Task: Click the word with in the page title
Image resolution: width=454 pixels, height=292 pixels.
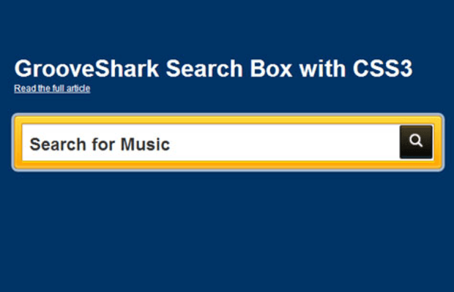Action: 322,69
